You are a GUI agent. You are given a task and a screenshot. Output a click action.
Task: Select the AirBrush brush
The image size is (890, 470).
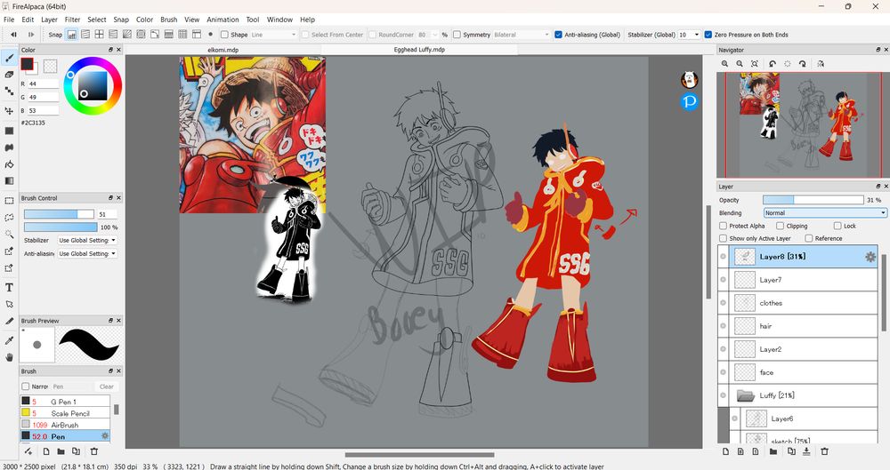point(65,425)
